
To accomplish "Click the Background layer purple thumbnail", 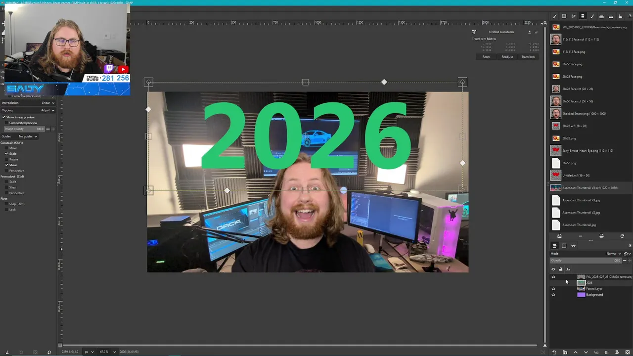I will (581, 295).
